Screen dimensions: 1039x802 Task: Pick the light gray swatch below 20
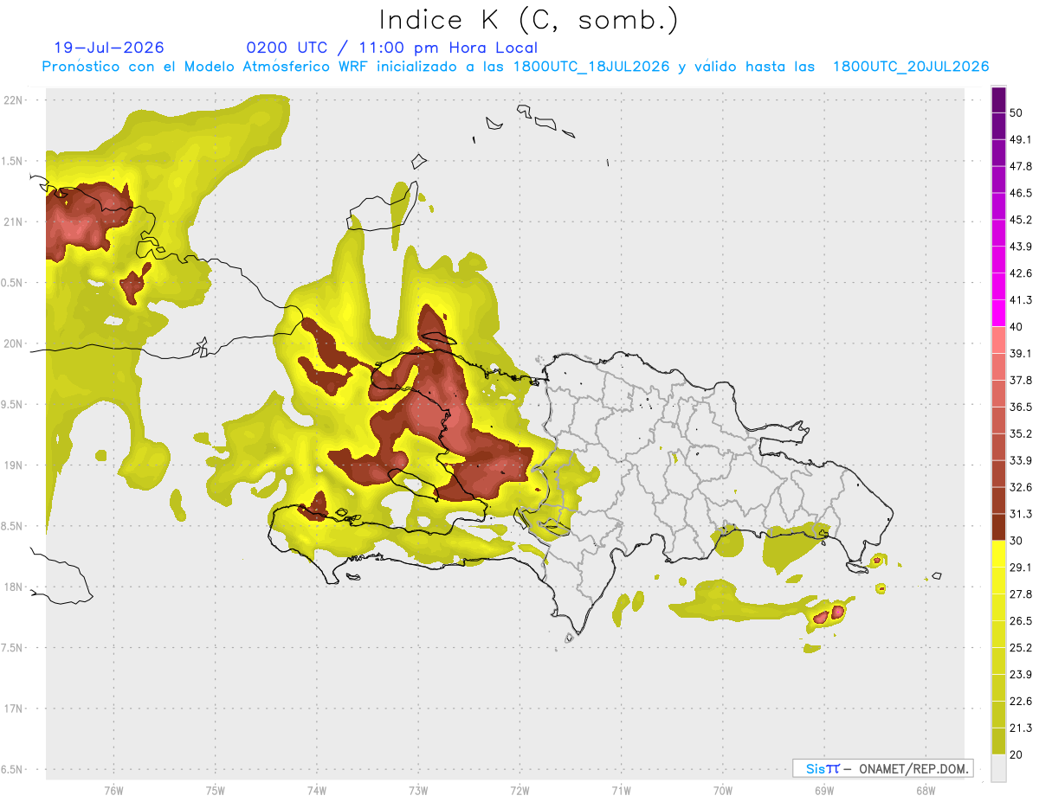point(998,768)
